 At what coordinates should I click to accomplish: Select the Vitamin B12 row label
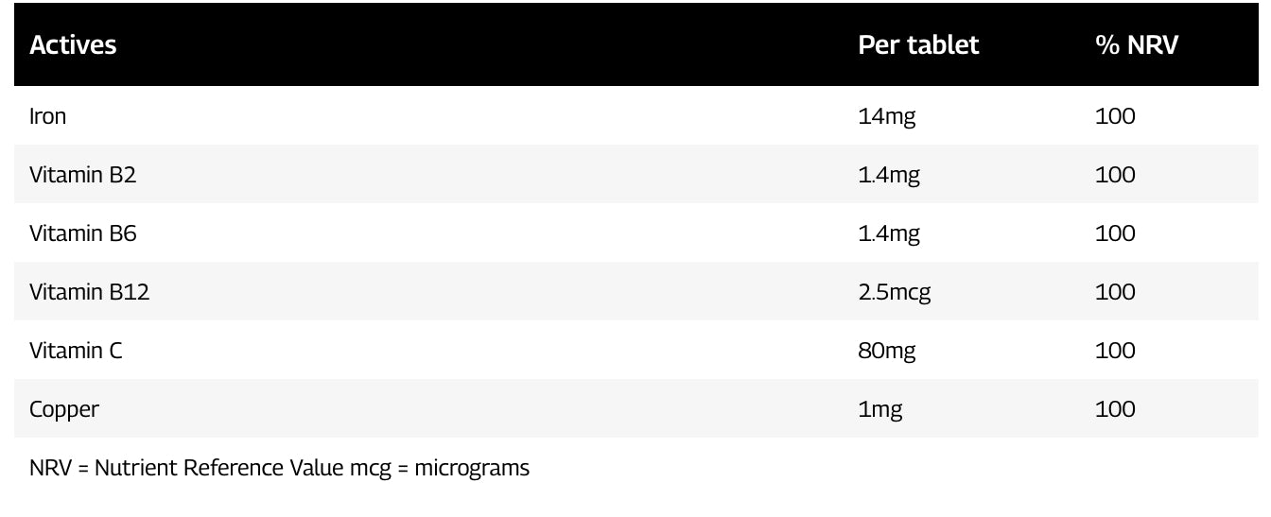(x=90, y=293)
